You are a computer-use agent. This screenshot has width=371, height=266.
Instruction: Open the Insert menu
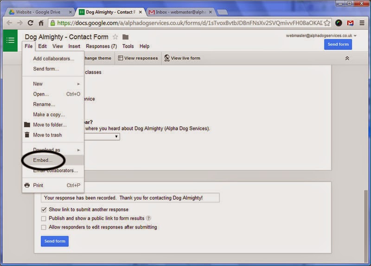click(x=74, y=46)
